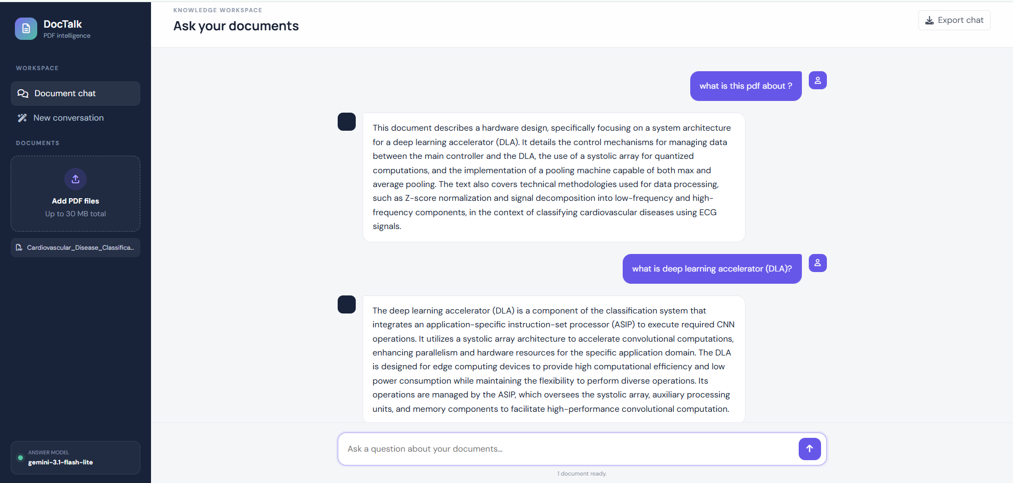Click the send arrow button
The height and width of the screenshot is (483, 1013).
point(809,449)
